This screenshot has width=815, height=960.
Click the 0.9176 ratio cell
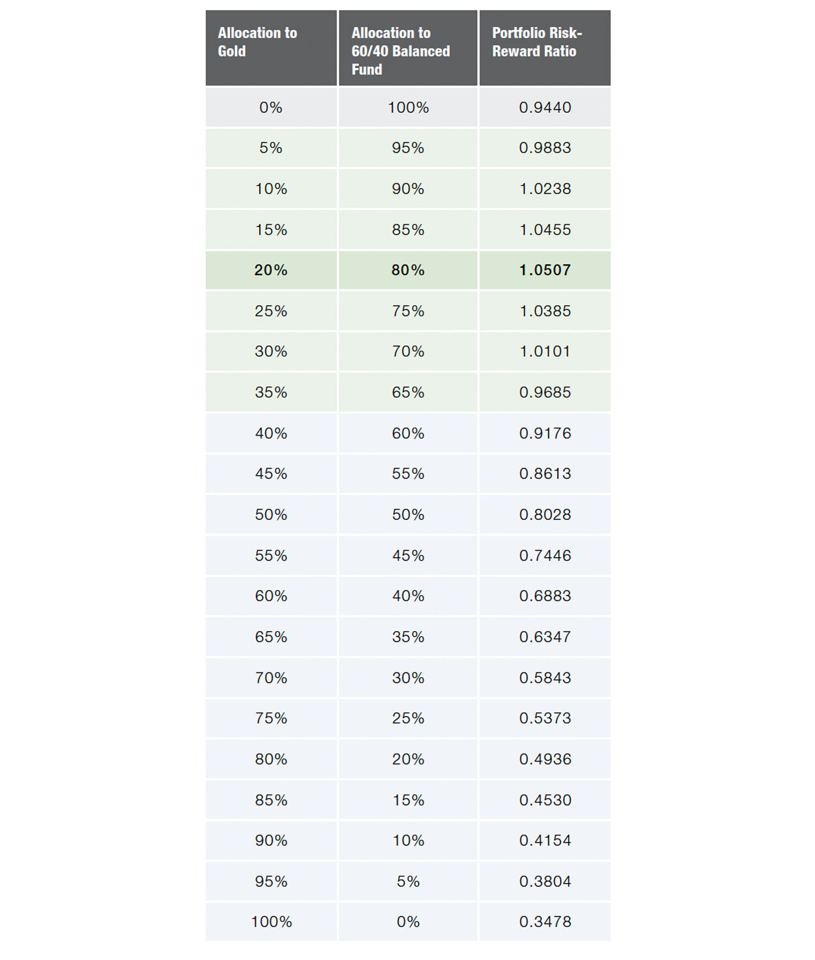point(545,433)
